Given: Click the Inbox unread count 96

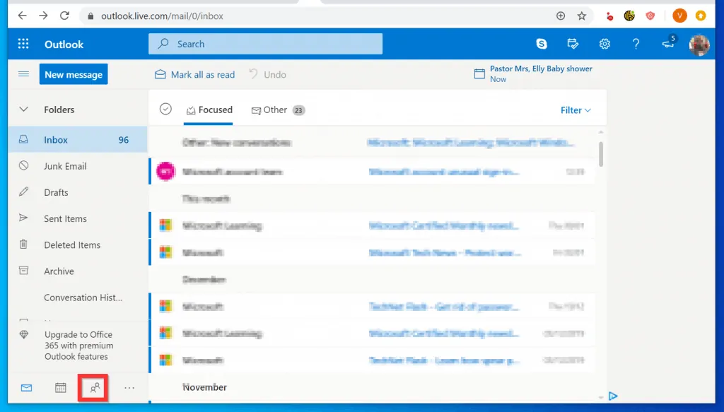Looking at the screenshot, I should point(123,140).
